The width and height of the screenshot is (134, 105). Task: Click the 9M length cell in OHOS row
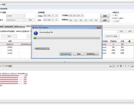122,47
